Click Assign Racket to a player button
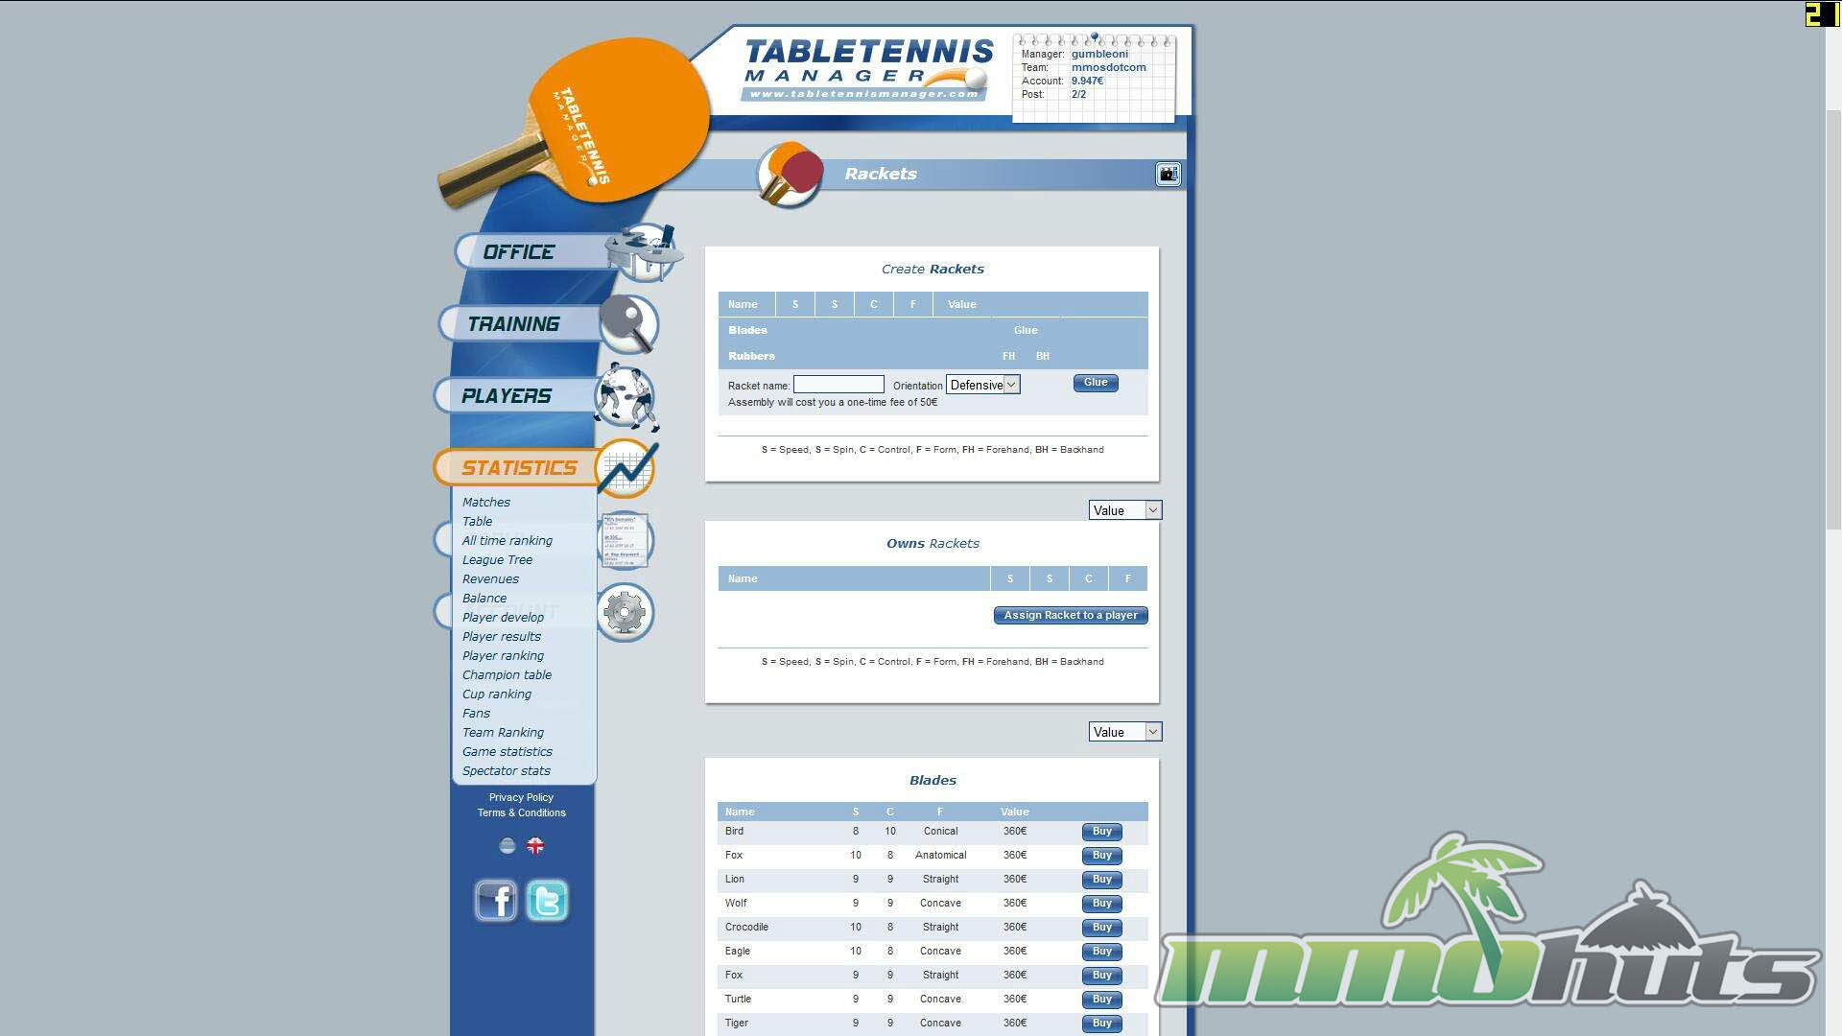 1070,616
